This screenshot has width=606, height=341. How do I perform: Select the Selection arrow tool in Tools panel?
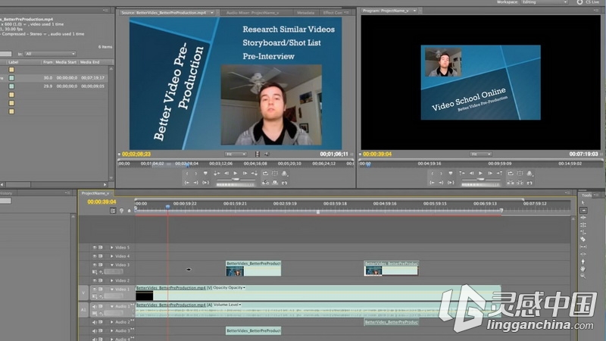click(583, 202)
